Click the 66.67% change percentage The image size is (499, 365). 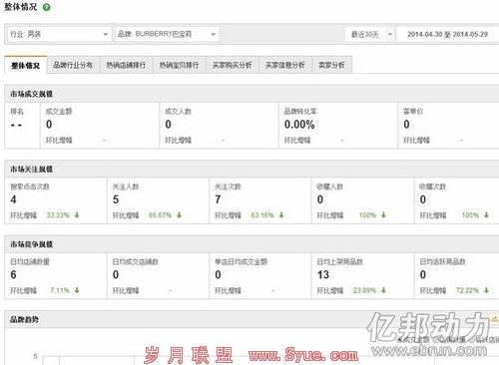pyautogui.click(x=160, y=215)
